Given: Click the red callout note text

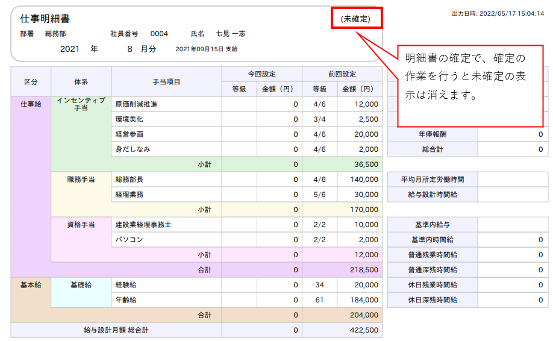Looking at the screenshot, I should (x=465, y=77).
